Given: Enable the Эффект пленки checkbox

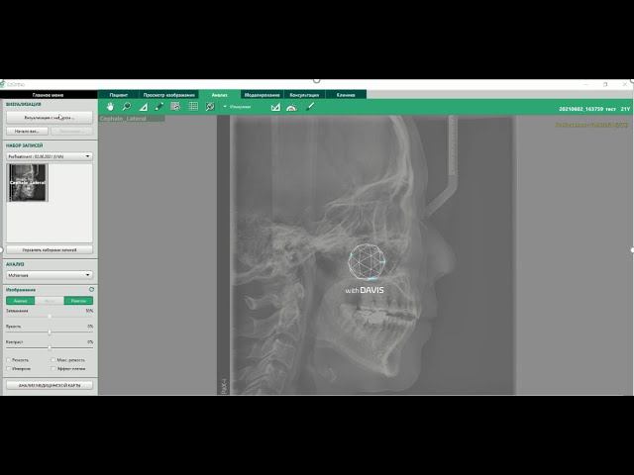Looking at the screenshot, I should pos(53,369).
